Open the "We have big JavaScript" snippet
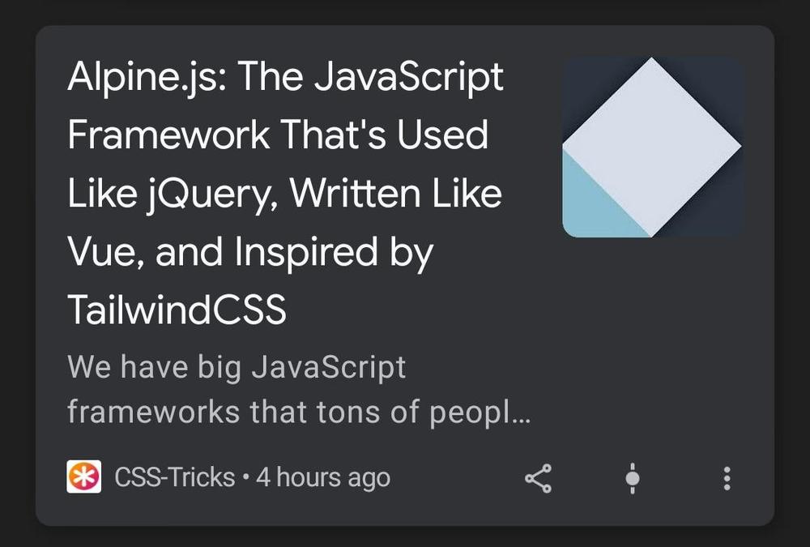This screenshot has width=810, height=547. pyautogui.click(x=237, y=368)
